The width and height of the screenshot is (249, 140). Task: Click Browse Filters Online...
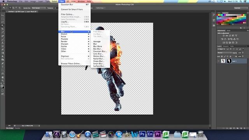pos(74,64)
